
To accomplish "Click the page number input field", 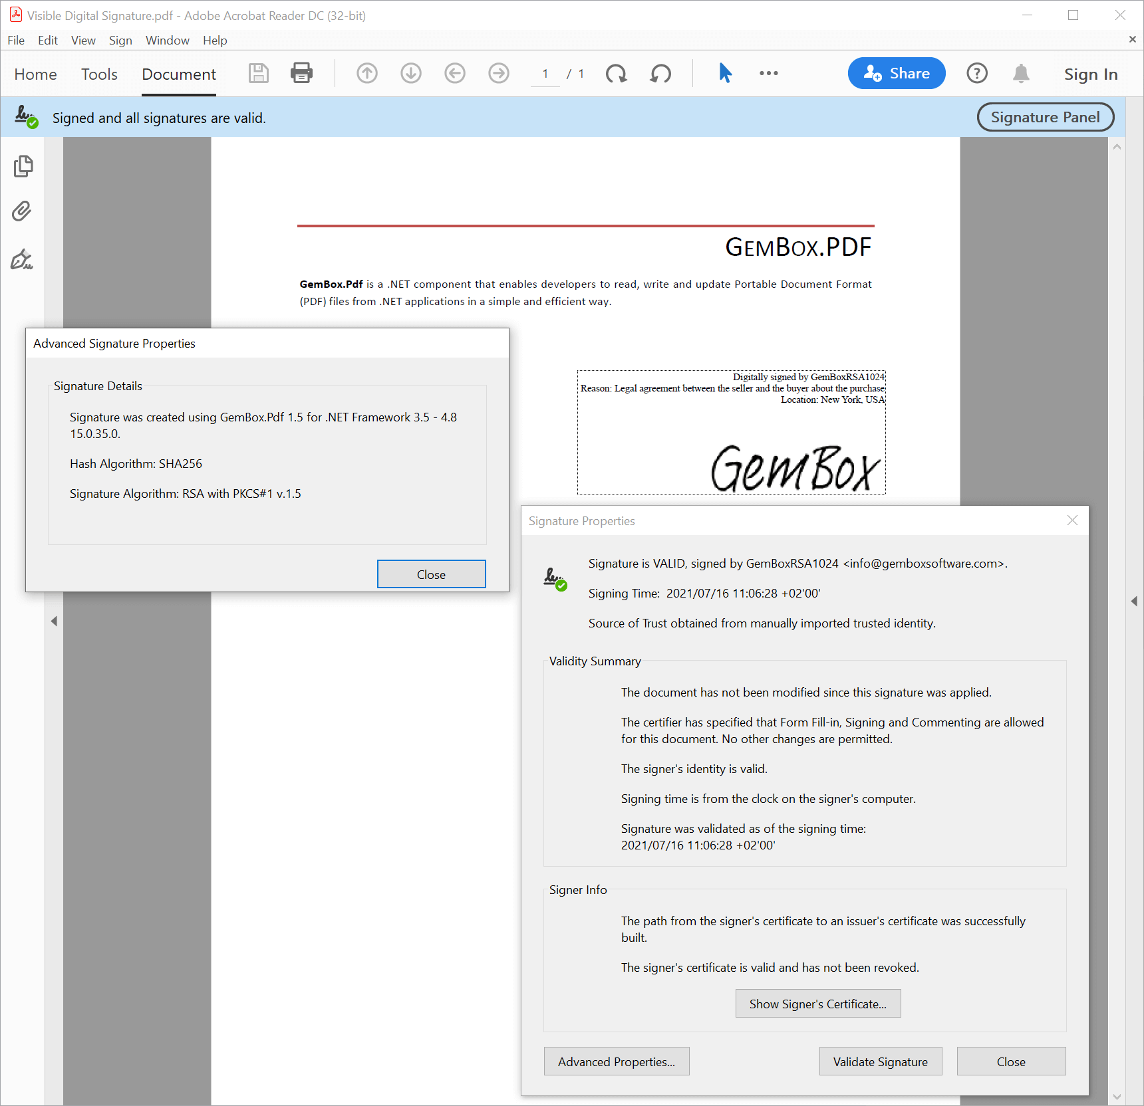I will pyautogui.click(x=545, y=74).
